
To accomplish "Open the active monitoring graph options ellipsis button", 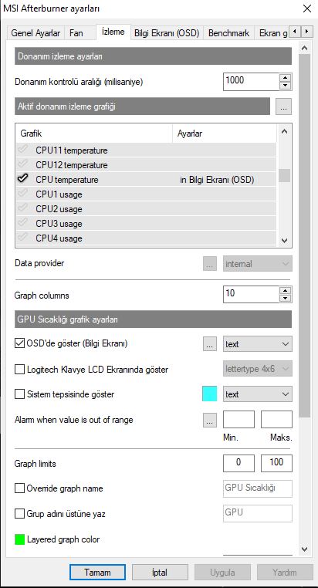I will pos(283,106).
